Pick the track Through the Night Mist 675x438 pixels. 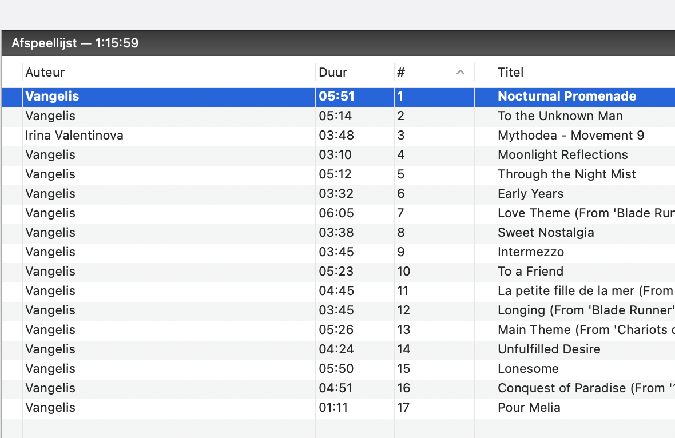click(566, 174)
